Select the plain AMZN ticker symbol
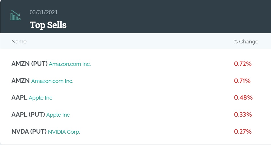271x145 pixels. pos(21,81)
